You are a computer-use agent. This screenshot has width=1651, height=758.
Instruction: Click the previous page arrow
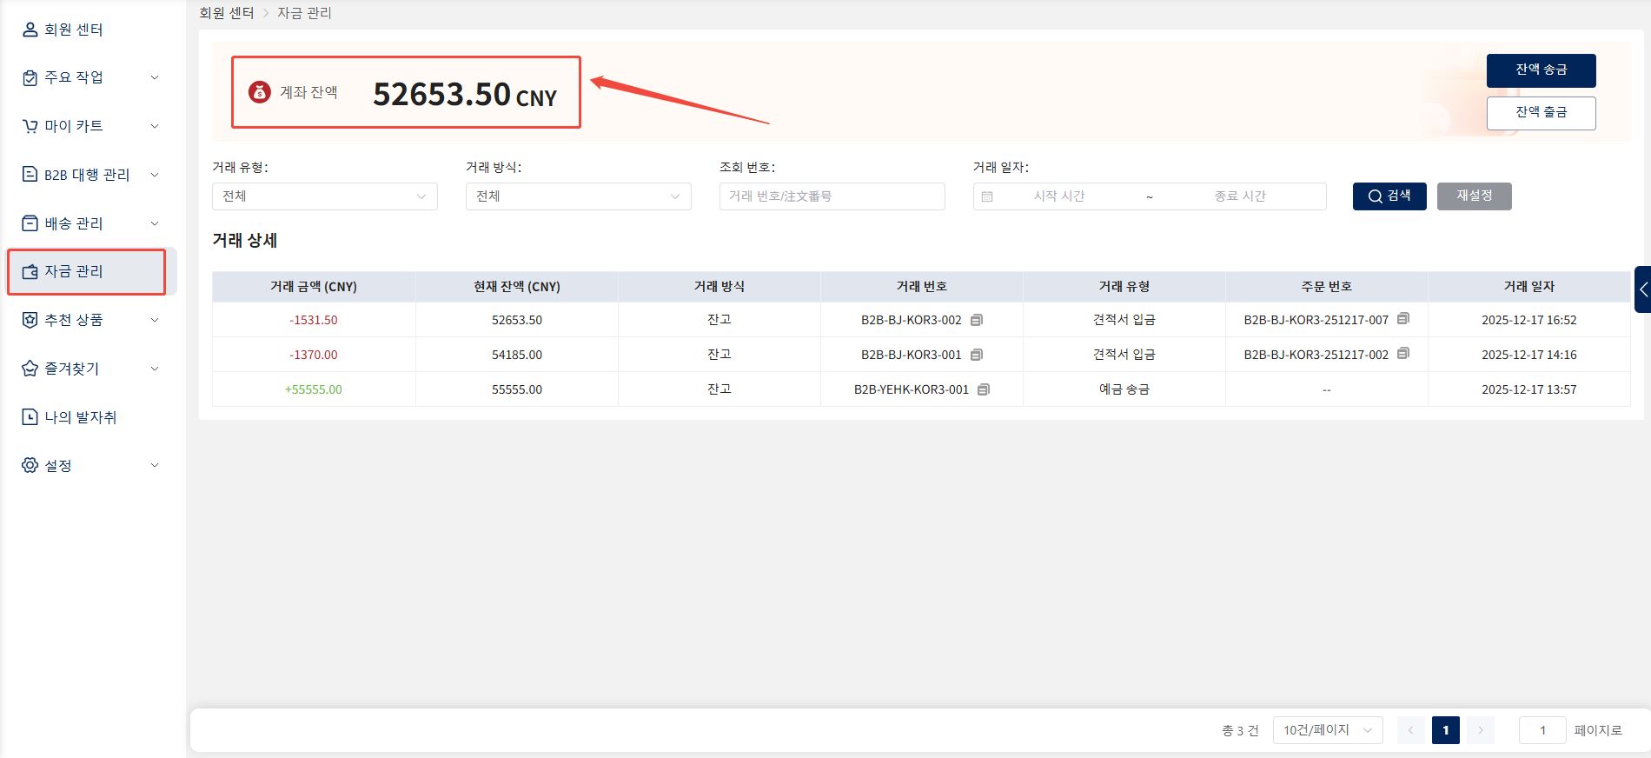(x=1411, y=730)
